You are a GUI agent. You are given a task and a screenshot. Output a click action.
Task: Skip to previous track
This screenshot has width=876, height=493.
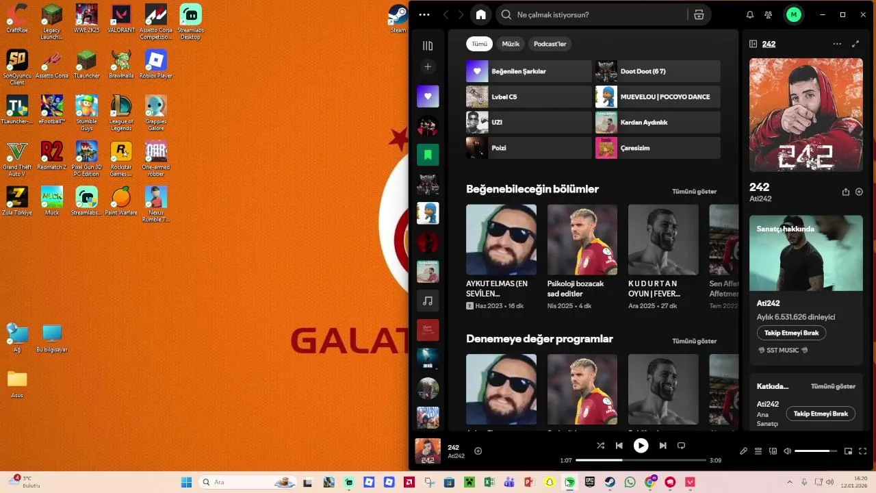(x=619, y=446)
